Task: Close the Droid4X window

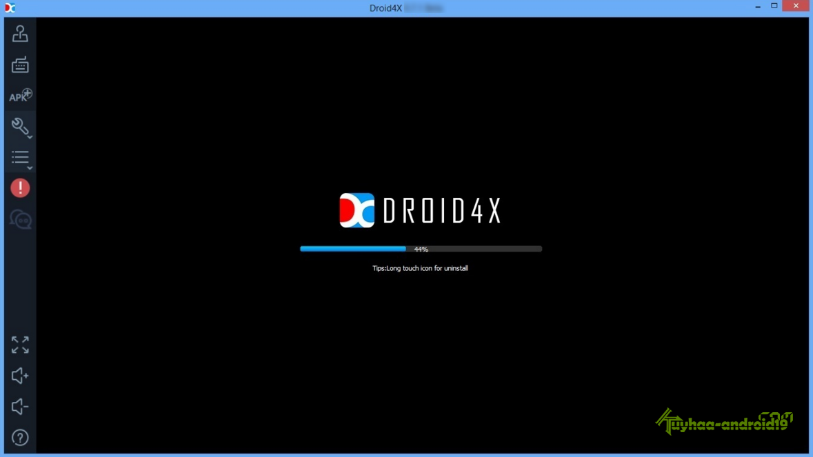Action: coord(796,6)
